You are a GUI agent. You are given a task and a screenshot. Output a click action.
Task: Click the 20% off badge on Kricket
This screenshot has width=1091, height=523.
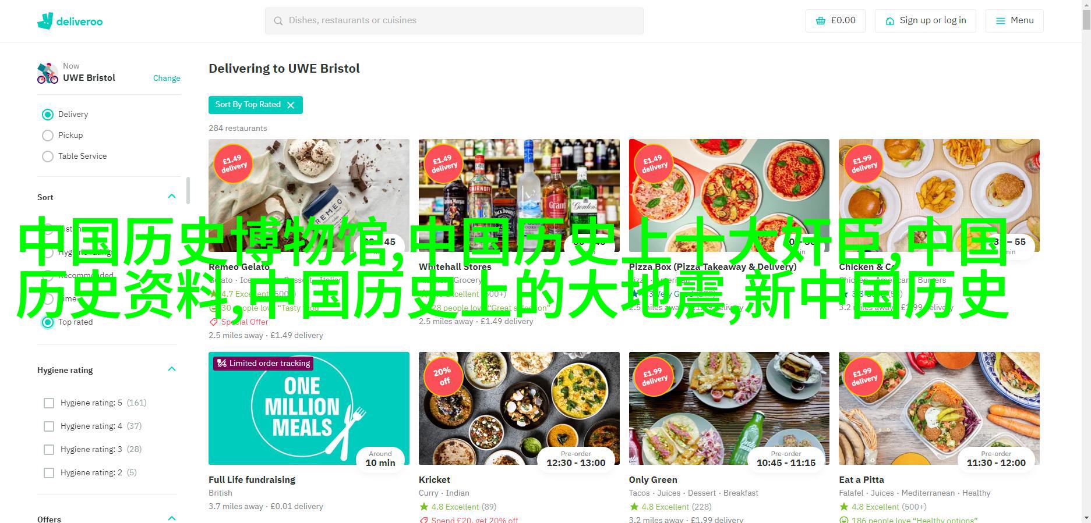coord(442,376)
